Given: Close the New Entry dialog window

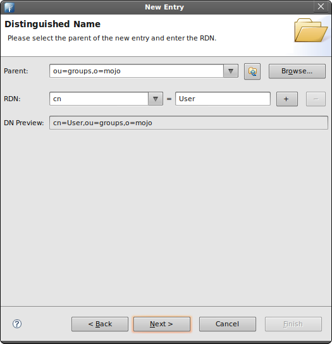Looking at the screenshot, I should [321, 6].
